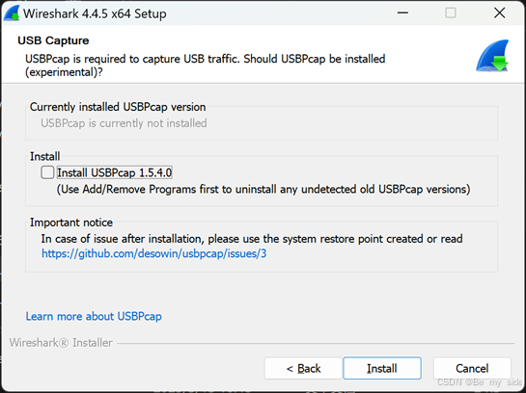Click the Wireshark installer logo in header
Viewport: 526px width, 393px height.
pyautogui.click(x=492, y=56)
